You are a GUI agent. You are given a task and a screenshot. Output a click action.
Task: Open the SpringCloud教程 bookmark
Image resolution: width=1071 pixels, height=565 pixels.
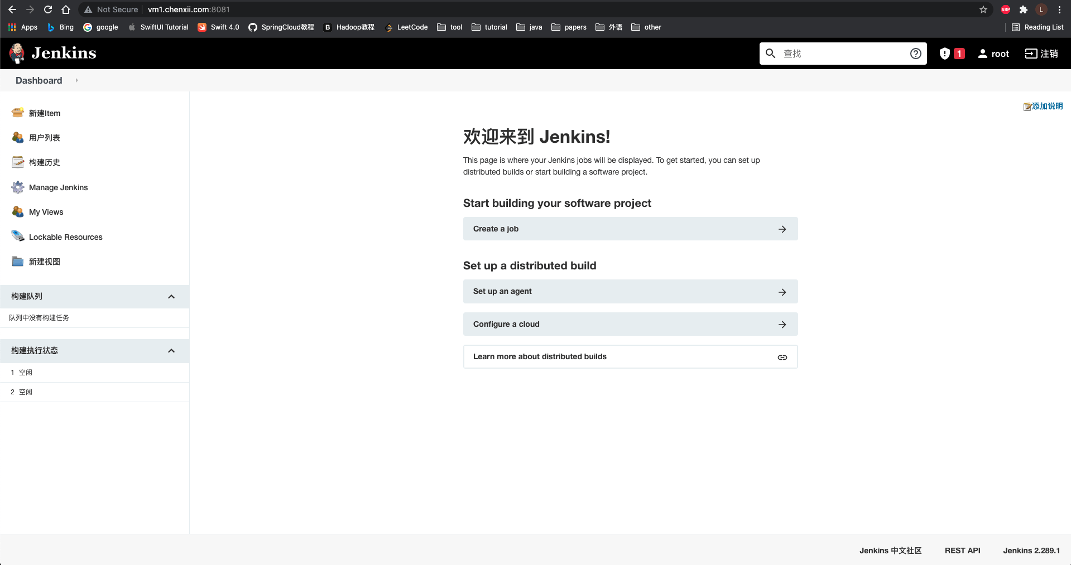coord(281,27)
